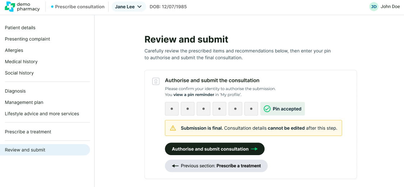Go back to Previous section: Prescribe a treatment
This screenshot has width=404, height=187.
click(216, 166)
